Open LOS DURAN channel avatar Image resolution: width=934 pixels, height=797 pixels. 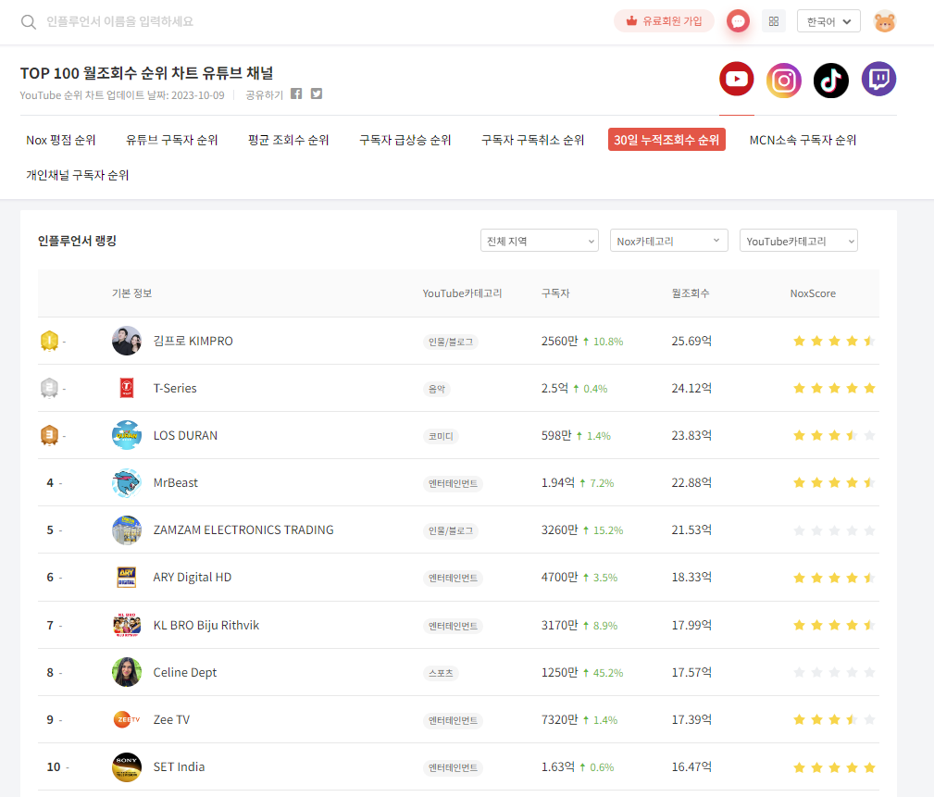(127, 435)
